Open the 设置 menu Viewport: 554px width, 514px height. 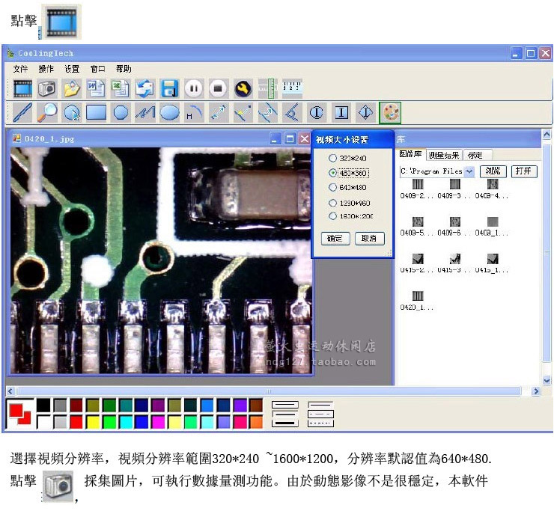pos(72,69)
